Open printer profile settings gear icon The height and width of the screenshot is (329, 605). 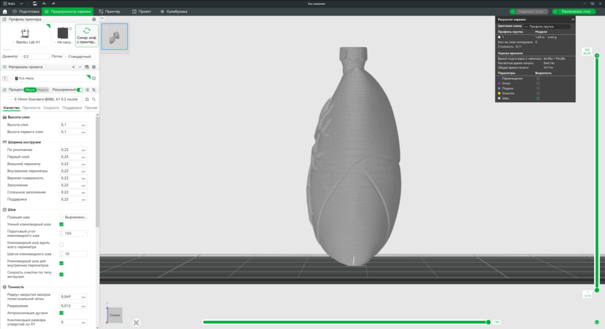93,19
